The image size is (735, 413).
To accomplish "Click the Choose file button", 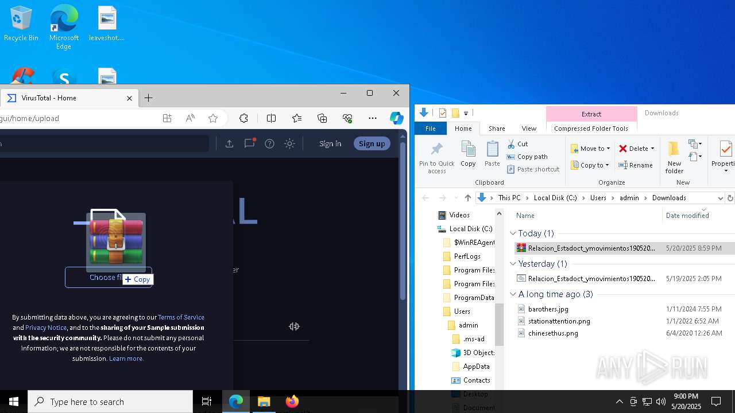I will pyautogui.click(x=109, y=278).
